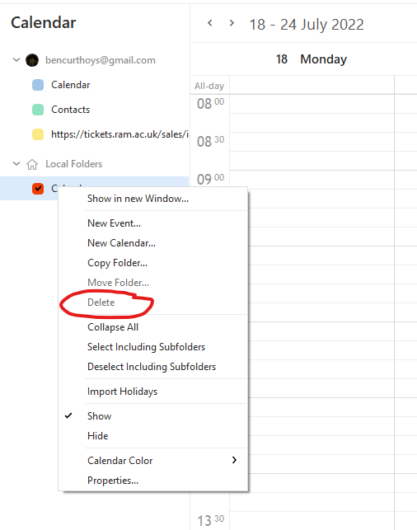The width and height of the screenshot is (417, 530).
Task: Click yellow square beside tickets.ram.ac.uk calendar
Action: click(x=38, y=134)
